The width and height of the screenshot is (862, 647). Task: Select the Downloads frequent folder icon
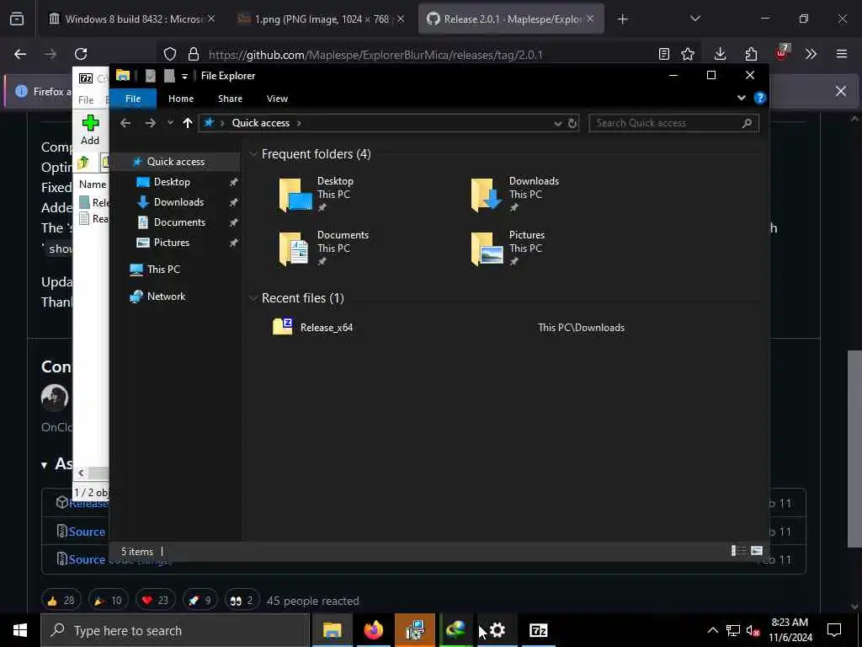tap(487, 195)
